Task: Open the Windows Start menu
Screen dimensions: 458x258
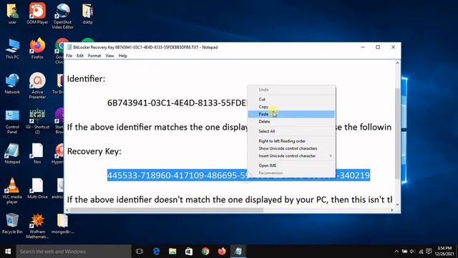Action: [x=8, y=252]
